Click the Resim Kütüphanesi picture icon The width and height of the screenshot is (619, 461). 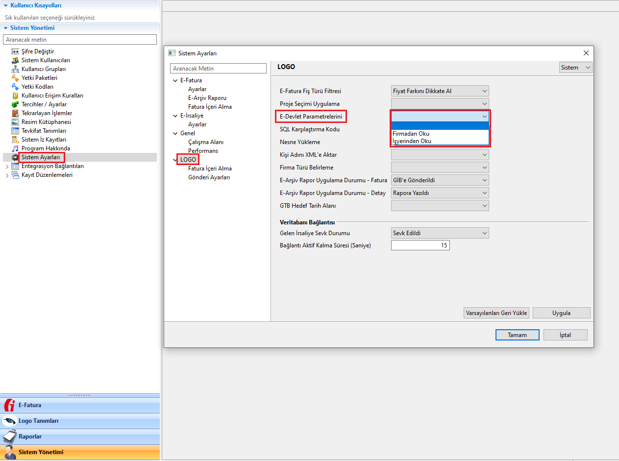15,122
